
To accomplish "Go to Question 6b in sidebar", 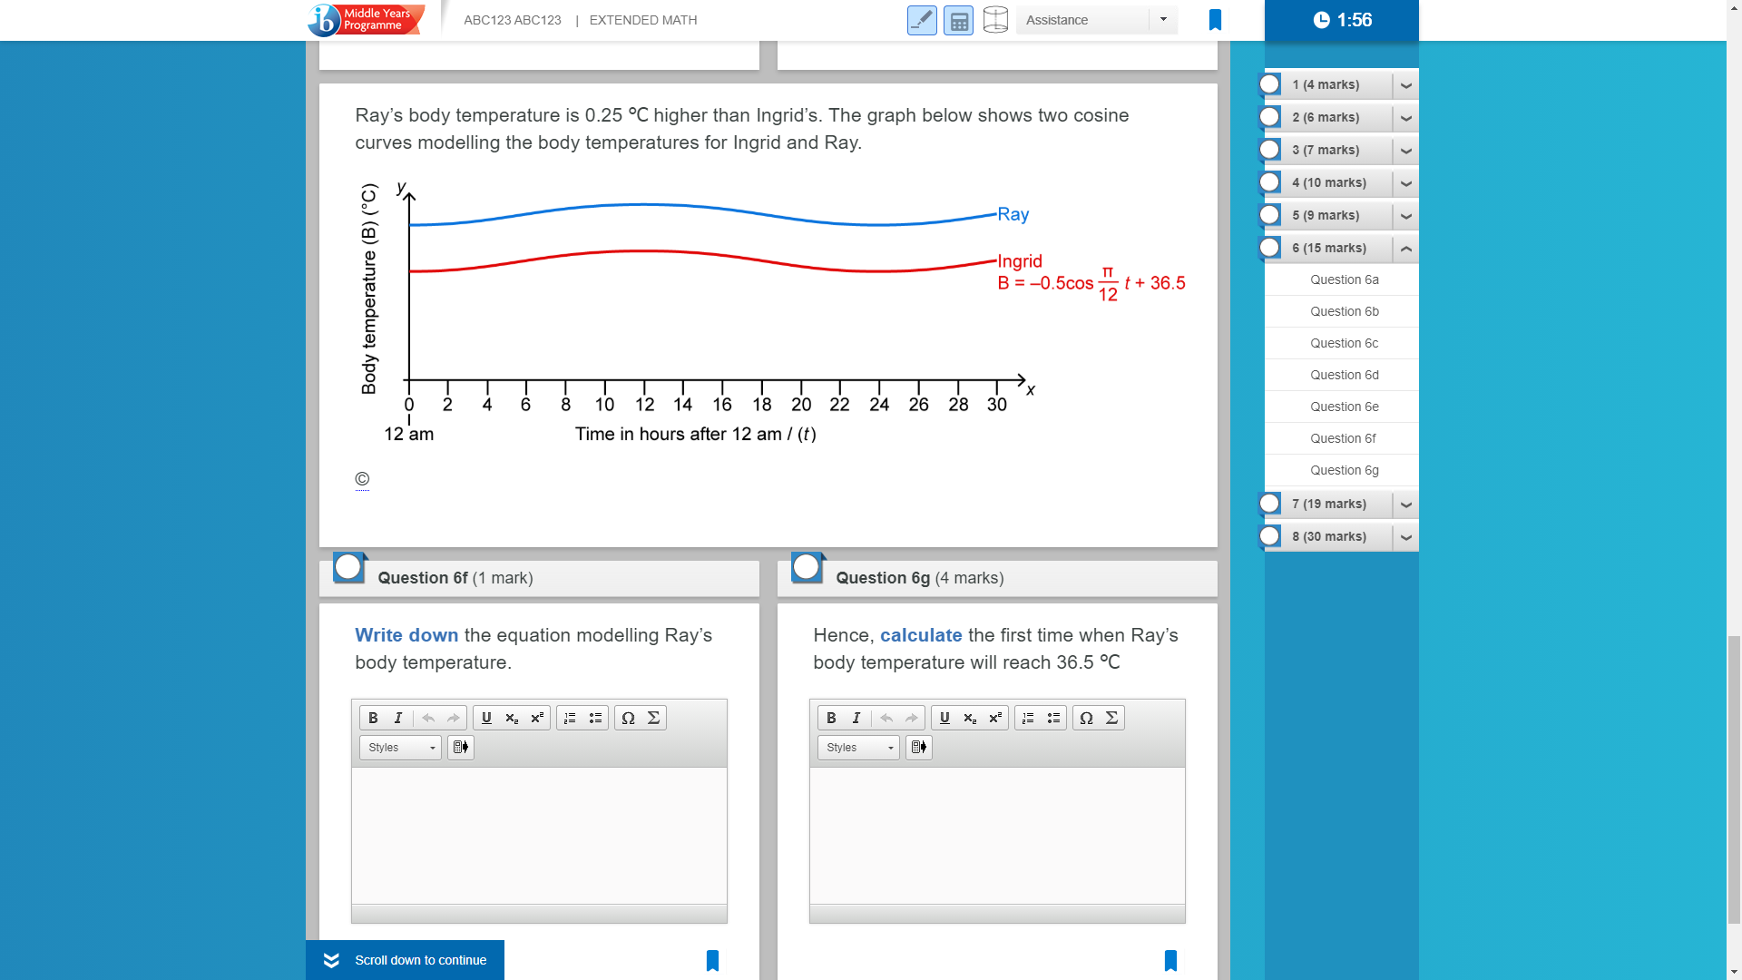I will click(1344, 311).
